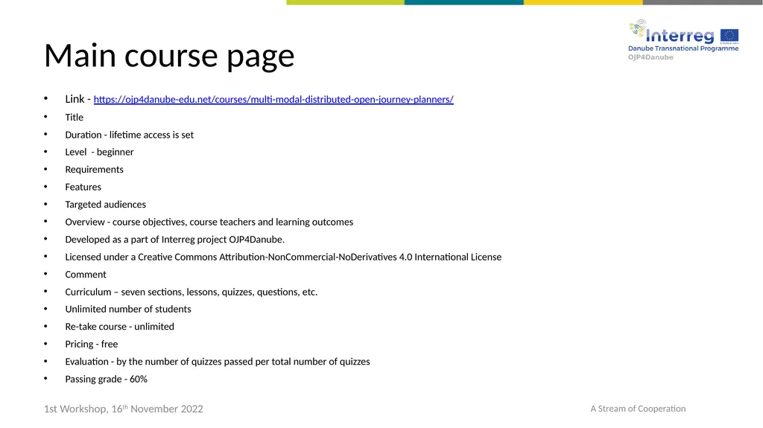763x428 pixels.
Task: Click '1st Workshop, 16th November 2022' footer
Action: pyautogui.click(x=124, y=409)
